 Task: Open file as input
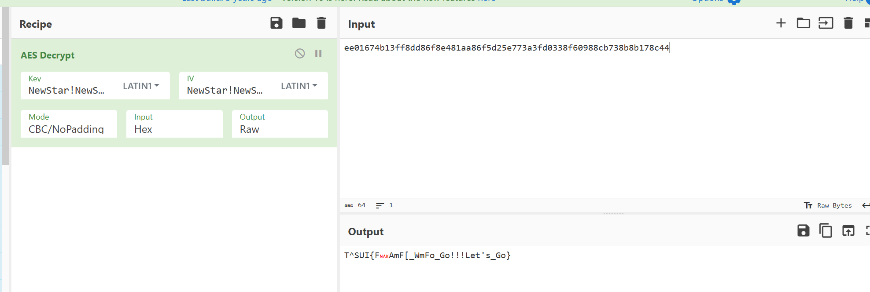[x=826, y=23]
